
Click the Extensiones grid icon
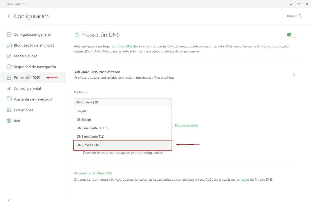click(9, 110)
